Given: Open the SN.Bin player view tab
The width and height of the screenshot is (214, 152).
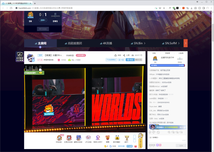Looking at the screenshot, I should [138, 43].
